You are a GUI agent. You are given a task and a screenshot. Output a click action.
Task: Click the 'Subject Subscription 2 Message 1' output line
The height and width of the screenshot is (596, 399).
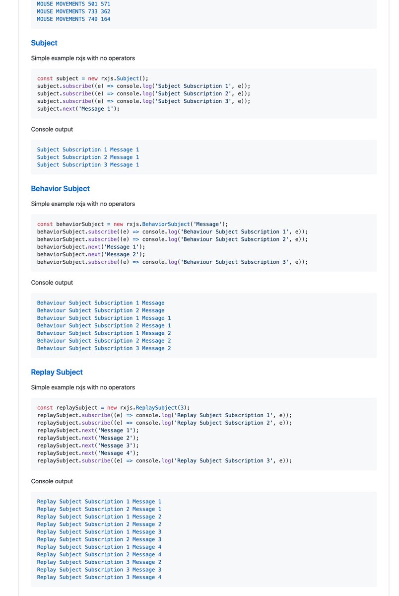(88, 157)
